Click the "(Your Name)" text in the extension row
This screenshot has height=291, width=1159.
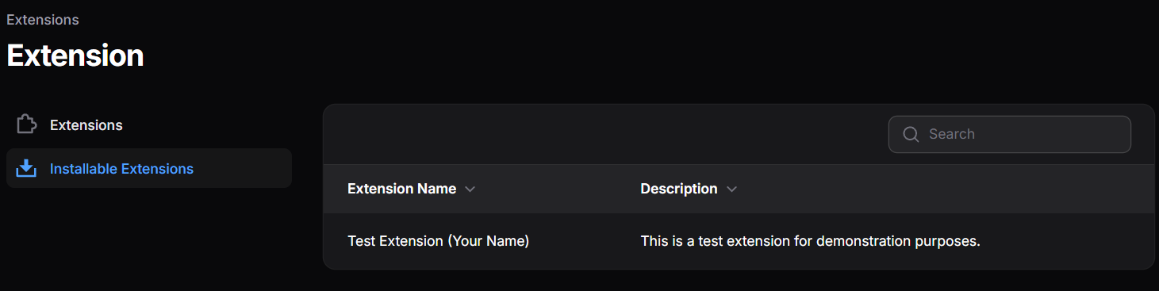tap(488, 241)
